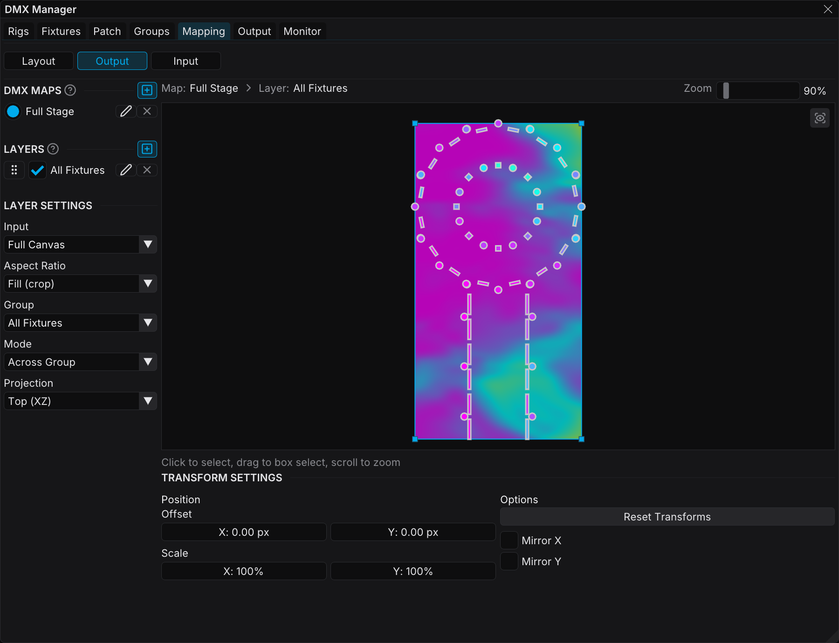Rename the All Fixtures layer
The height and width of the screenshot is (643, 839).
[126, 170]
